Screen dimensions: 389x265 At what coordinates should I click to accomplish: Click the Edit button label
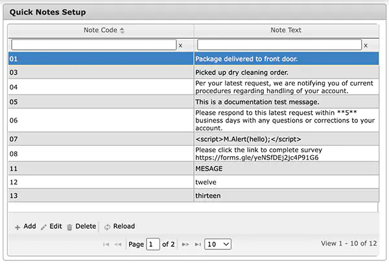tap(56, 226)
